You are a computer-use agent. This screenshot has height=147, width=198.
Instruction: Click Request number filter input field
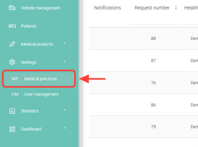[x=153, y=22]
